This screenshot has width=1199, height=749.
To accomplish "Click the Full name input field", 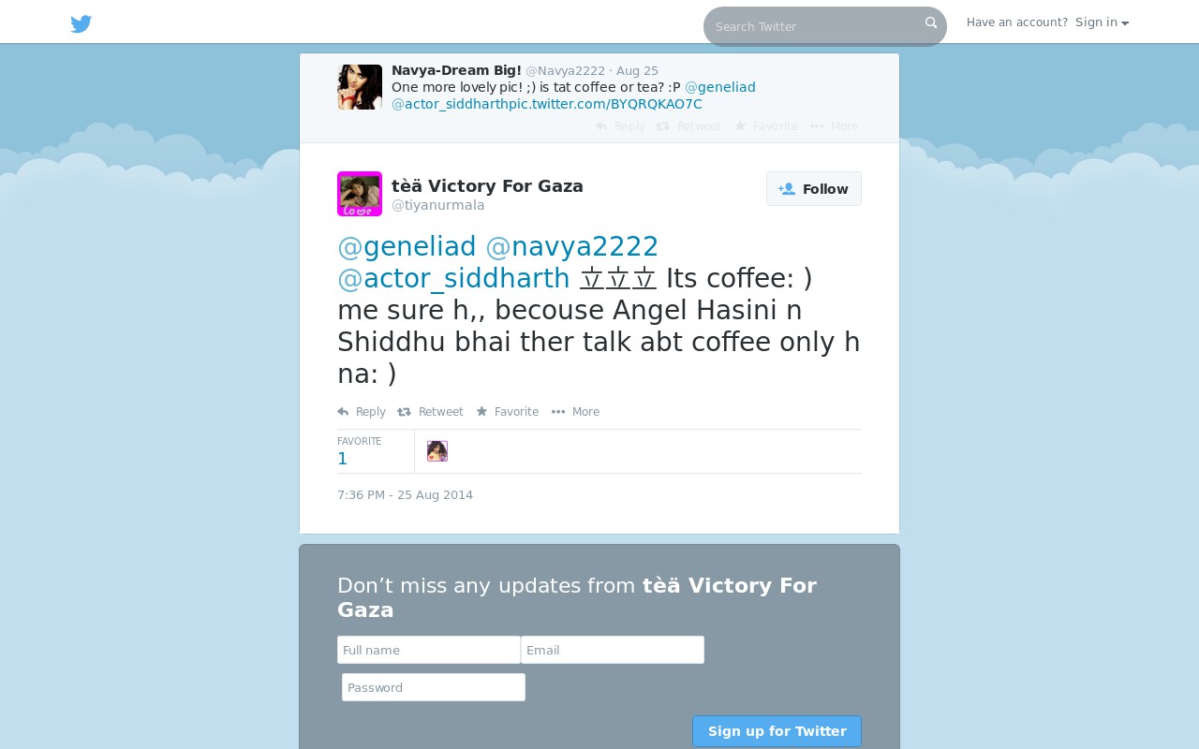I will pyautogui.click(x=429, y=650).
